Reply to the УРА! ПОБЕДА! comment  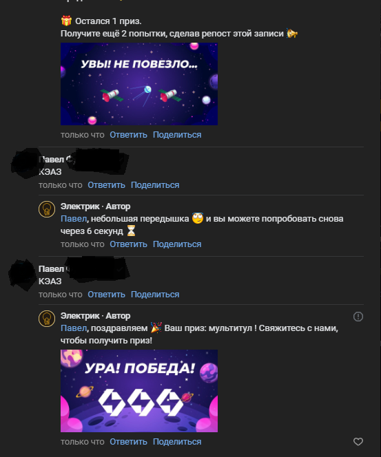(x=128, y=442)
